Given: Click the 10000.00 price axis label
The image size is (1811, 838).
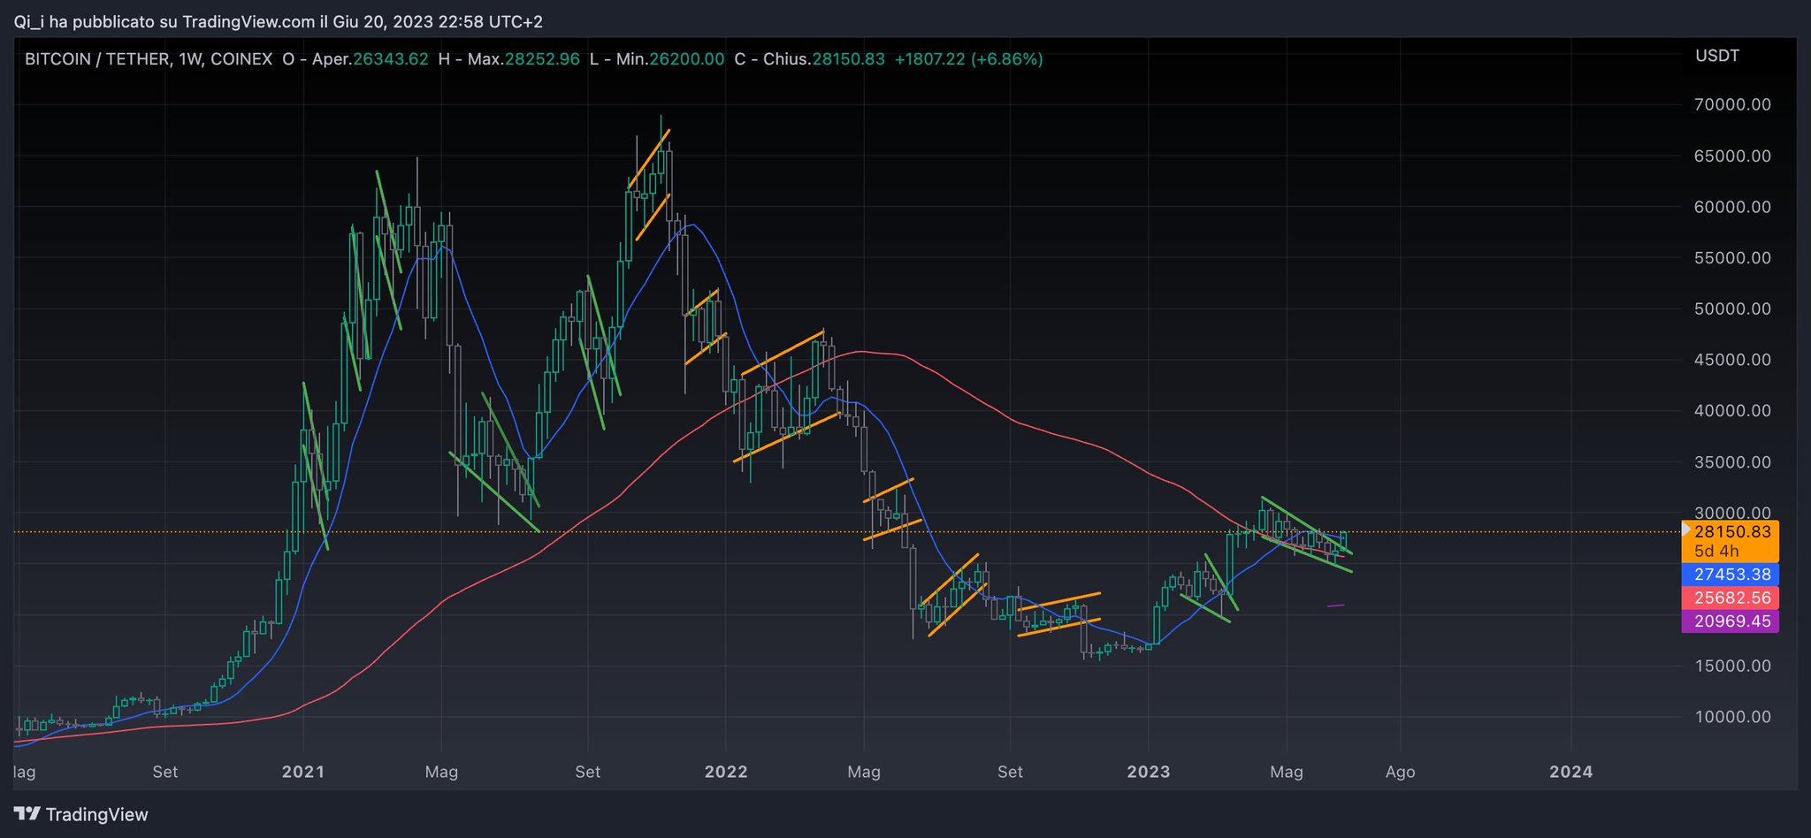Looking at the screenshot, I should pos(1732,717).
